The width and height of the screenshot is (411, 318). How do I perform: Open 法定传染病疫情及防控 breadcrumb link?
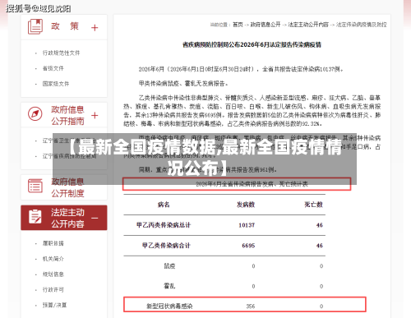361,25
